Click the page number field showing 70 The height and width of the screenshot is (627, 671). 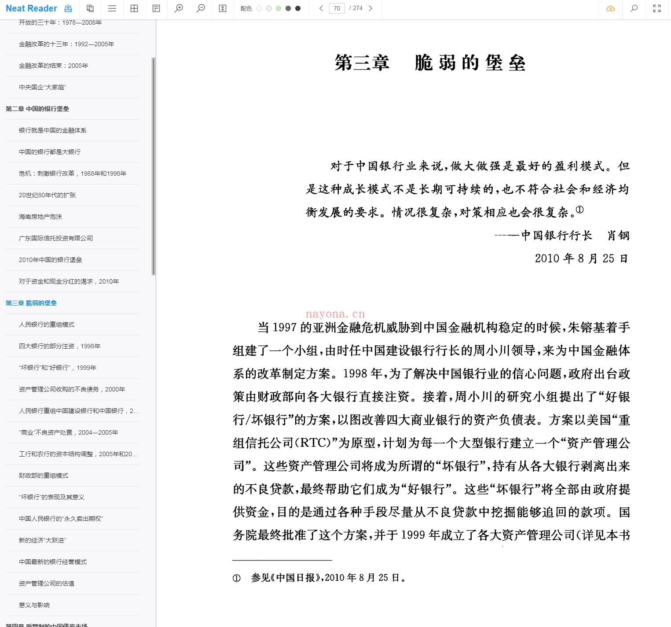[337, 8]
